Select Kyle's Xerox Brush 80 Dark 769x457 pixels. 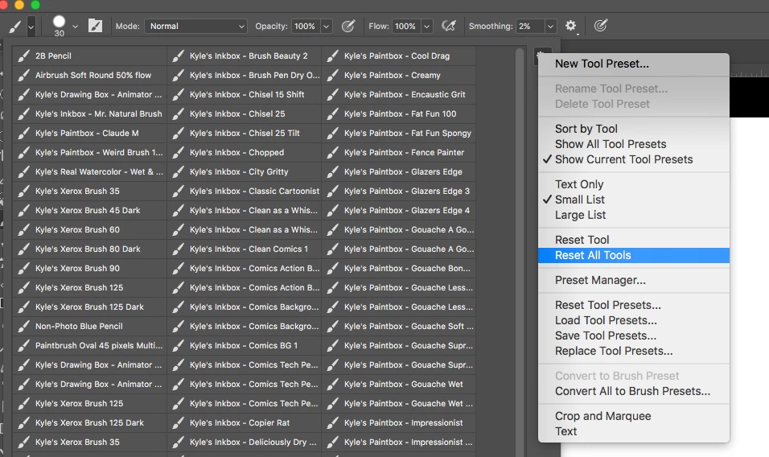tap(90, 249)
